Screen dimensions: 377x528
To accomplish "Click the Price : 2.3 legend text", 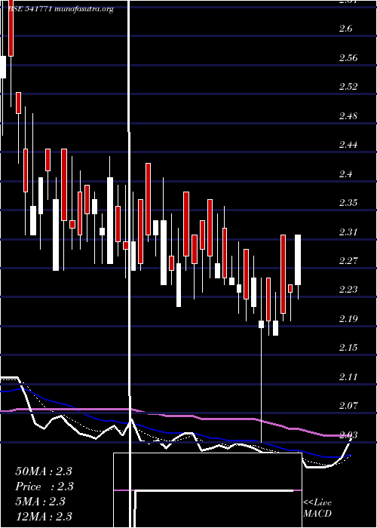I will [x=44, y=487].
